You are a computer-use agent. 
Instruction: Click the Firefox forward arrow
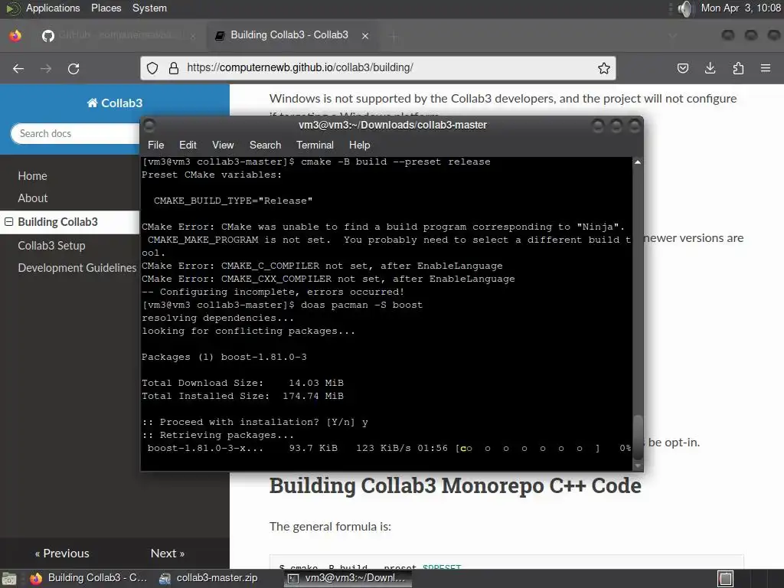pos(46,68)
